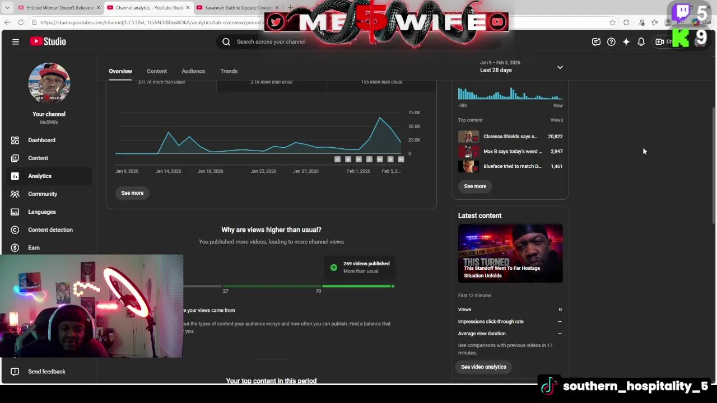This screenshot has height=403, width=717.
Task: Click the Why are views higher heading
Action: tap(271, 230)
